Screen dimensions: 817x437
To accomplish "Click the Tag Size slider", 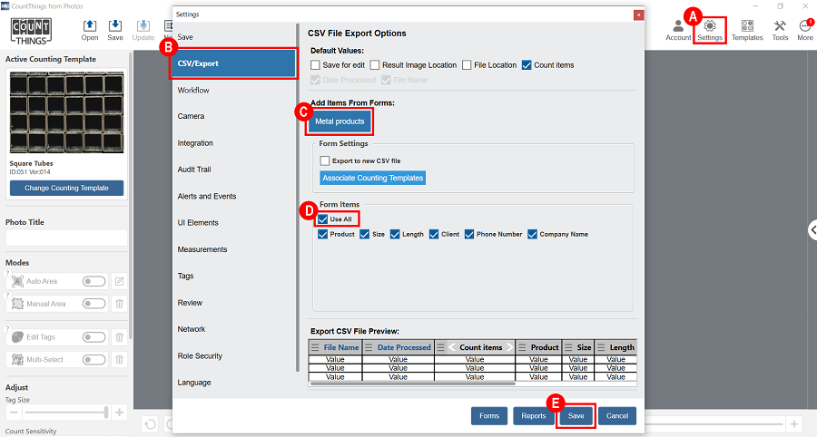I will 64,413.
